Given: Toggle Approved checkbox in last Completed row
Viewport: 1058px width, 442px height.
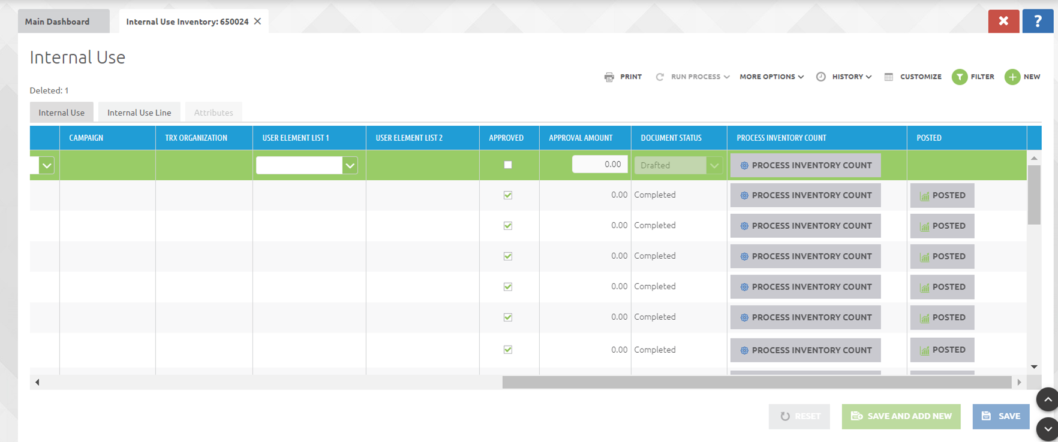Looking at the screenshot, I should pyautogui.click(x=508, y=350).
